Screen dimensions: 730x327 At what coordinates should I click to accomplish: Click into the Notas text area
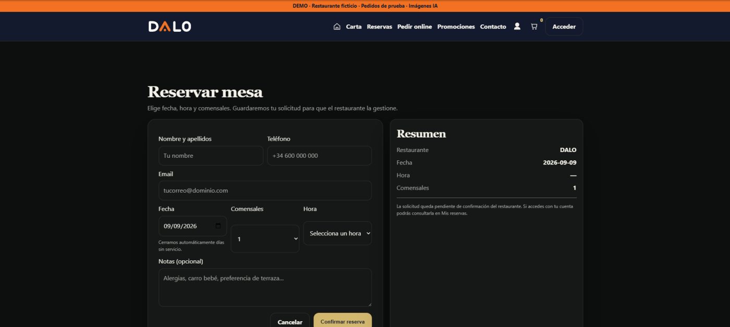tap(265, 287)
